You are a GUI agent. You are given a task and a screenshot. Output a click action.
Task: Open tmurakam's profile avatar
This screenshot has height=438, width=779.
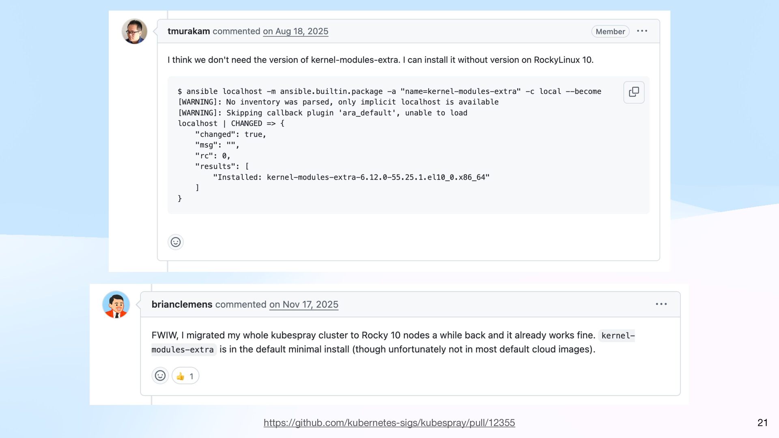click(134, 31)
